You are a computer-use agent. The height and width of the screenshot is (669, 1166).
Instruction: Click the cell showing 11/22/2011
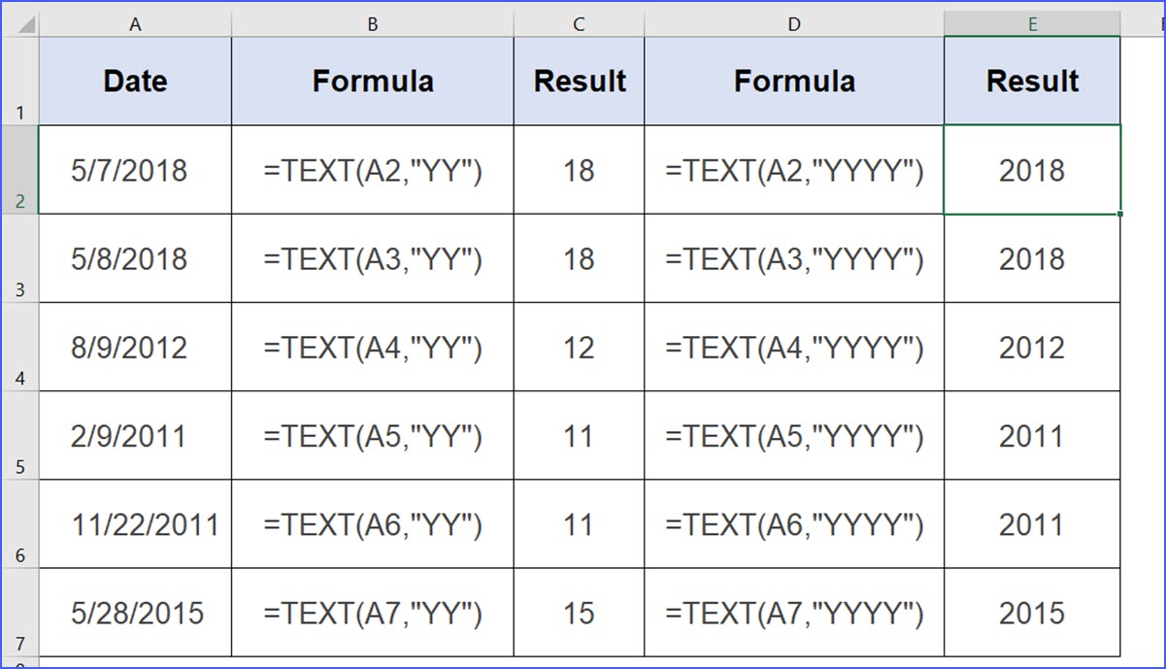(135, 525)
